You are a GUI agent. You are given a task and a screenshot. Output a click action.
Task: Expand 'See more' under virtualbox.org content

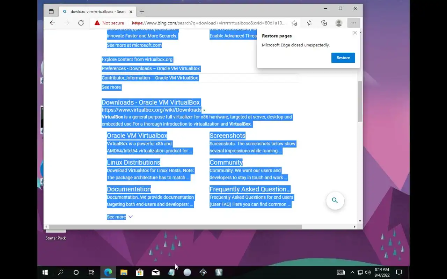(x=111, y=87)
